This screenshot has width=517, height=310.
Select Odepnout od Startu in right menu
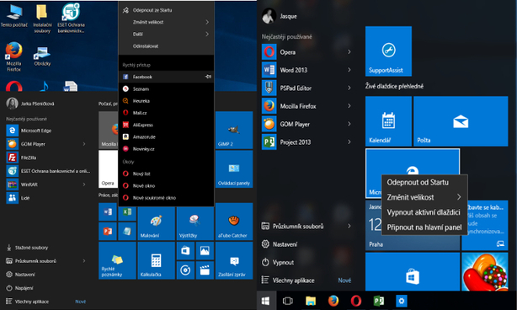424,182
